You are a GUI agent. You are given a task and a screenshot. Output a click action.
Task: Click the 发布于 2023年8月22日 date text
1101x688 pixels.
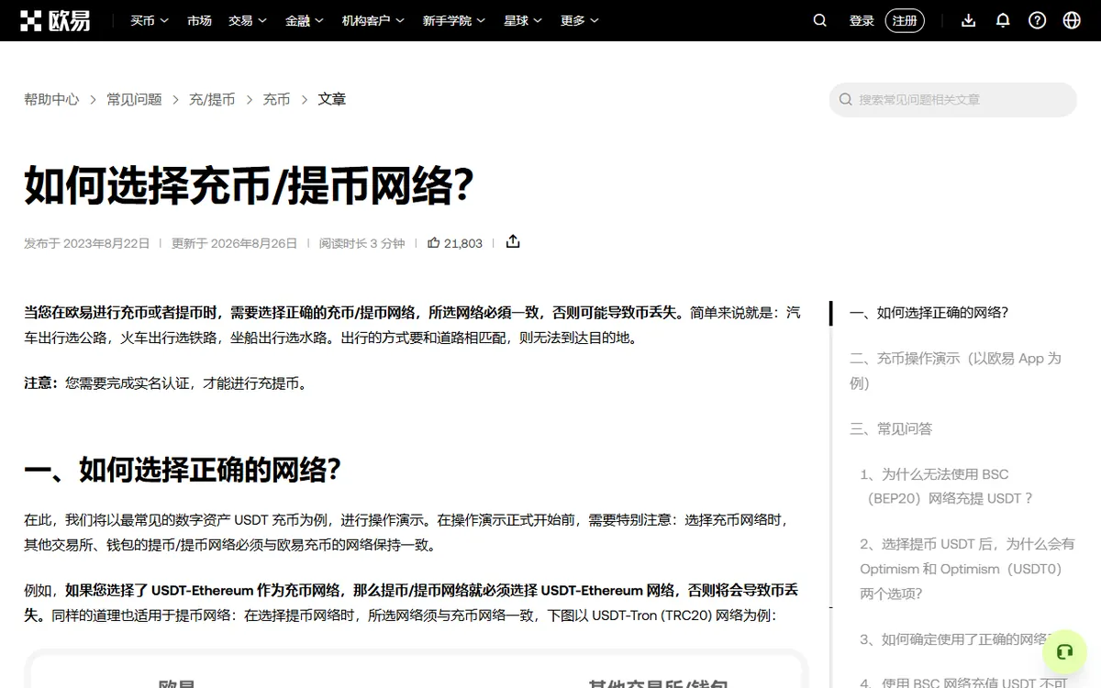point(86,243)
